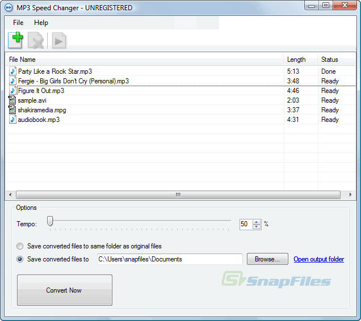Select 'Figure It Out.mp3' file name
The width and height of the screenshot is (361, 321).
[41, 91]
